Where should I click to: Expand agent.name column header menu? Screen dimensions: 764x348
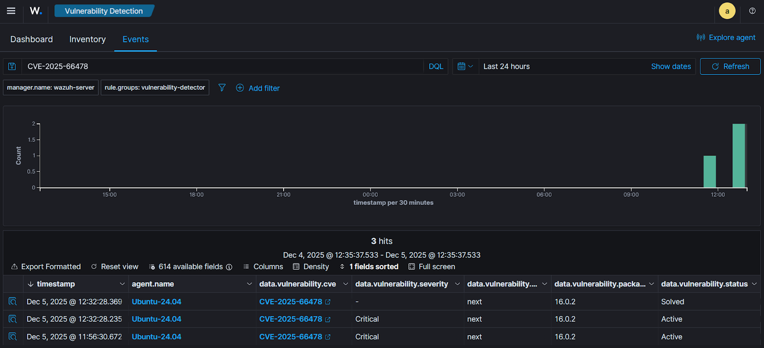[249, 284]
